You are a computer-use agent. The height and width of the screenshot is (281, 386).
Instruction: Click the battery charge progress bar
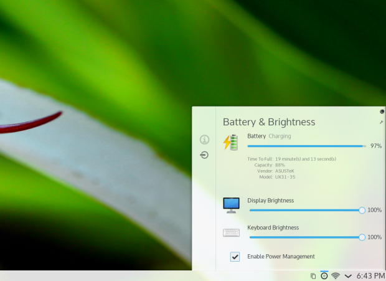coord(305,146)
